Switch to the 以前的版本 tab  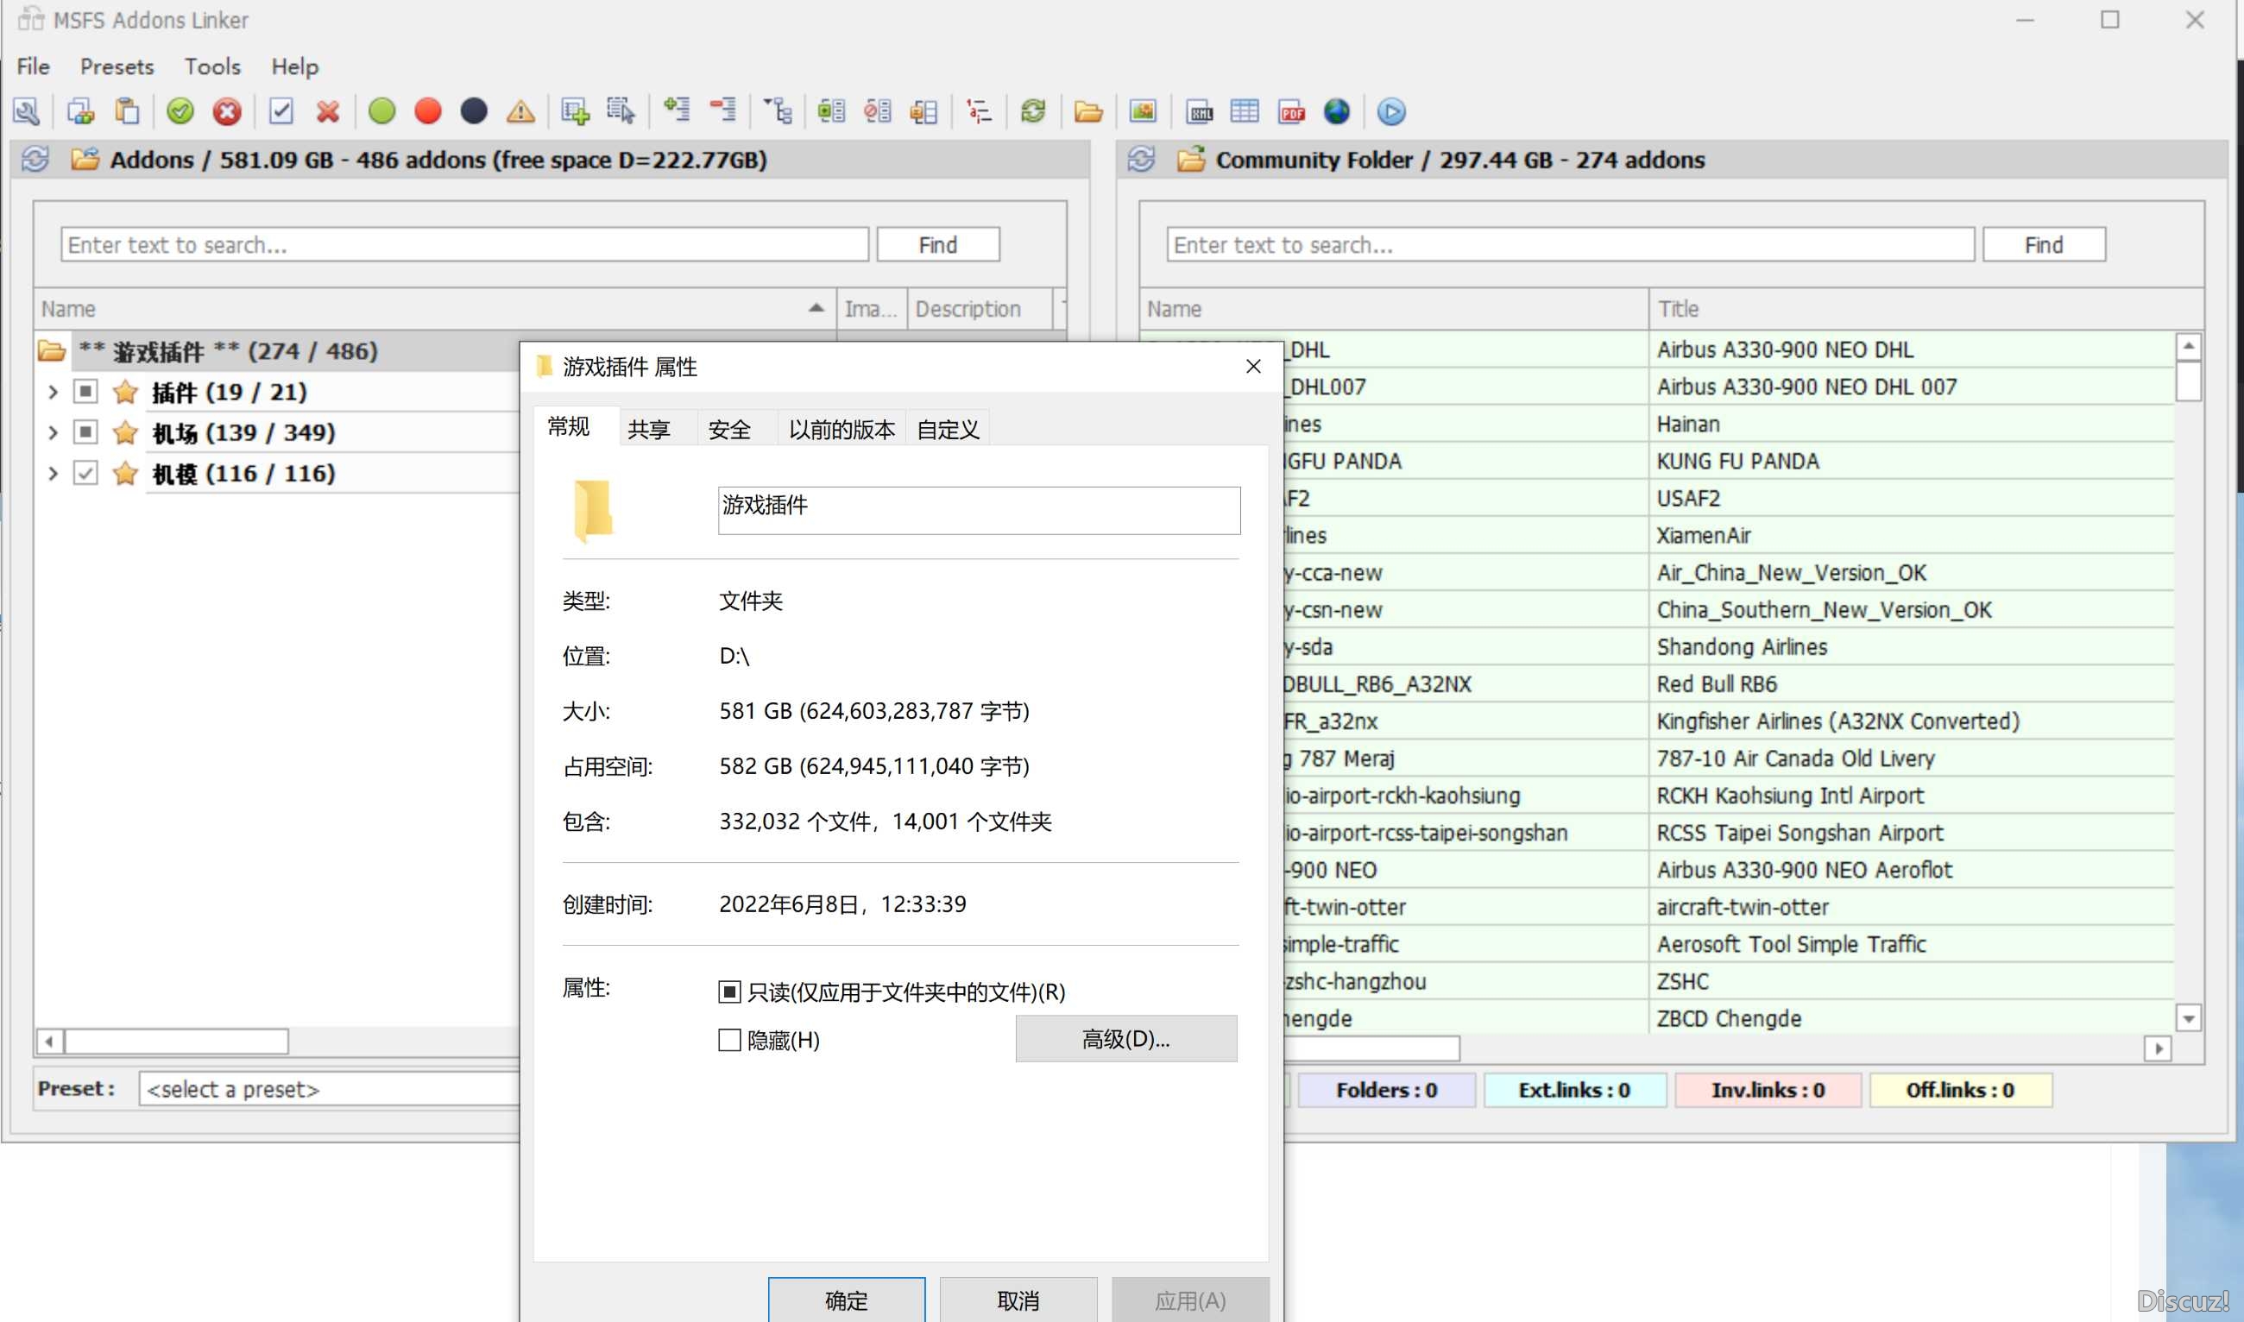pyautogui.click(x=841, y=430)
